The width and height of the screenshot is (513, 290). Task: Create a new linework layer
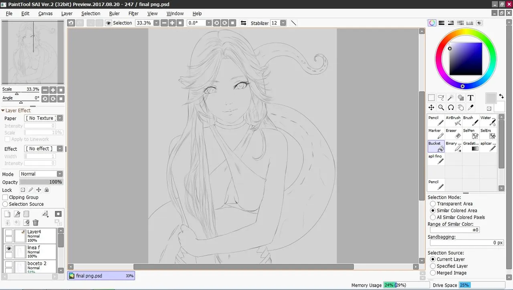17,214
